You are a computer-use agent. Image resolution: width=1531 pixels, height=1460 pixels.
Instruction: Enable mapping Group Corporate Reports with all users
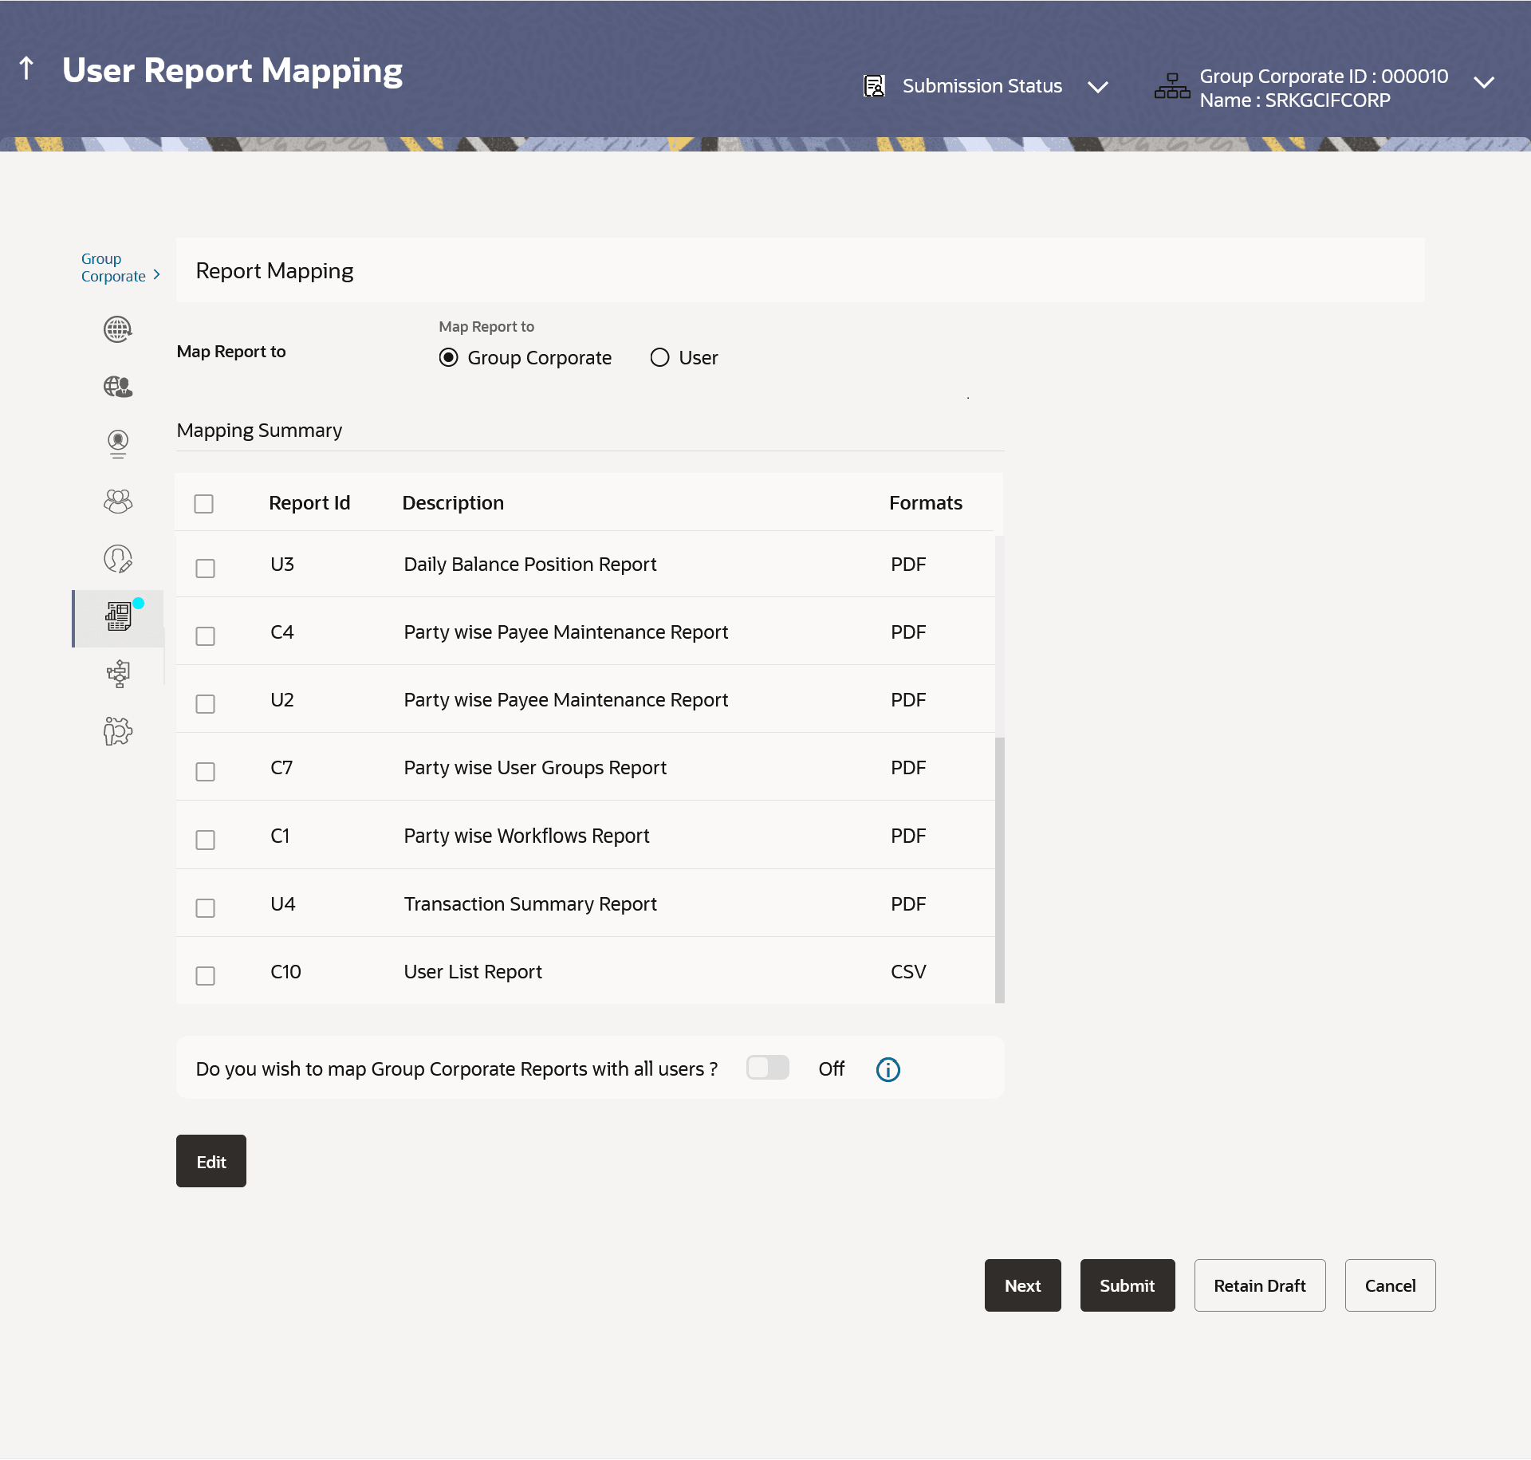pyautogui.click(x=767, y=1068)
